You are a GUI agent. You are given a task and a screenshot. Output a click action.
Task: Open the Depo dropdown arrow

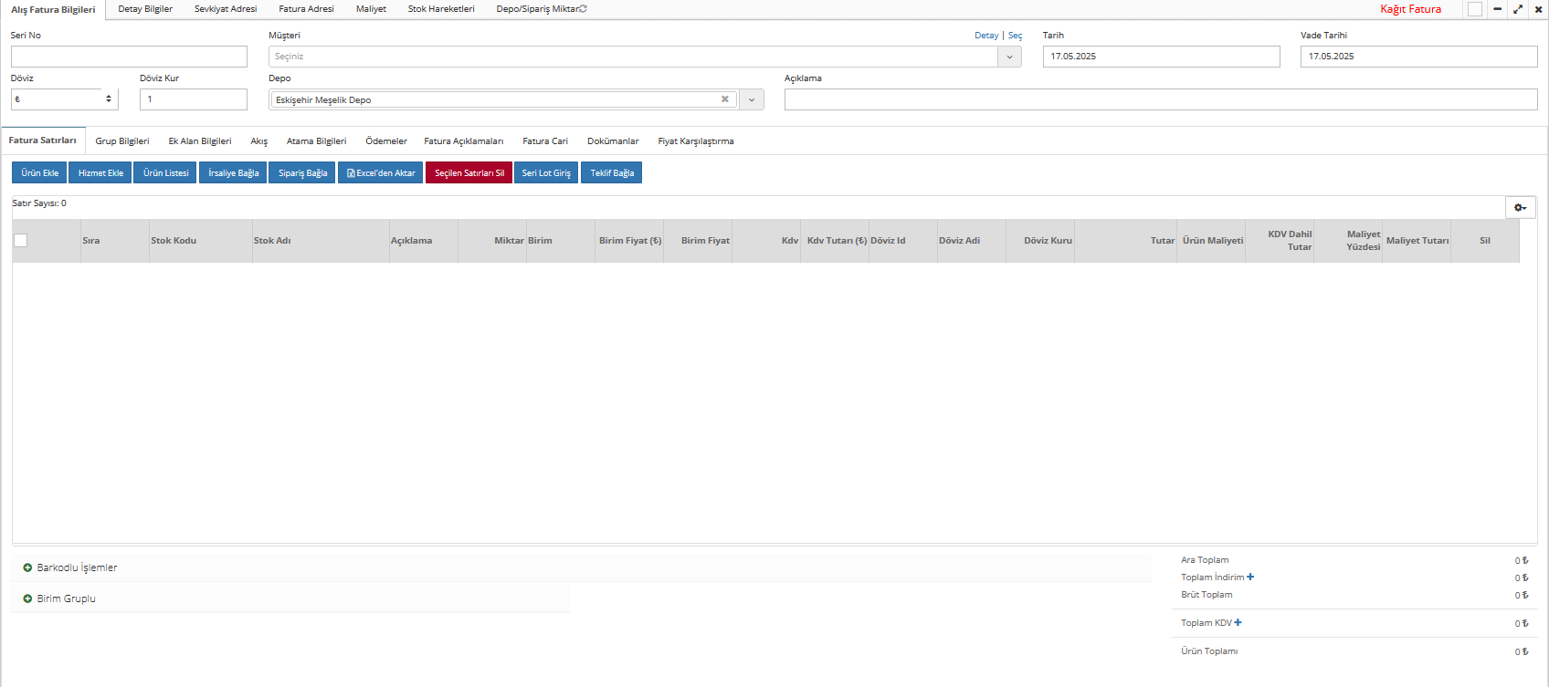click(752, 99)
